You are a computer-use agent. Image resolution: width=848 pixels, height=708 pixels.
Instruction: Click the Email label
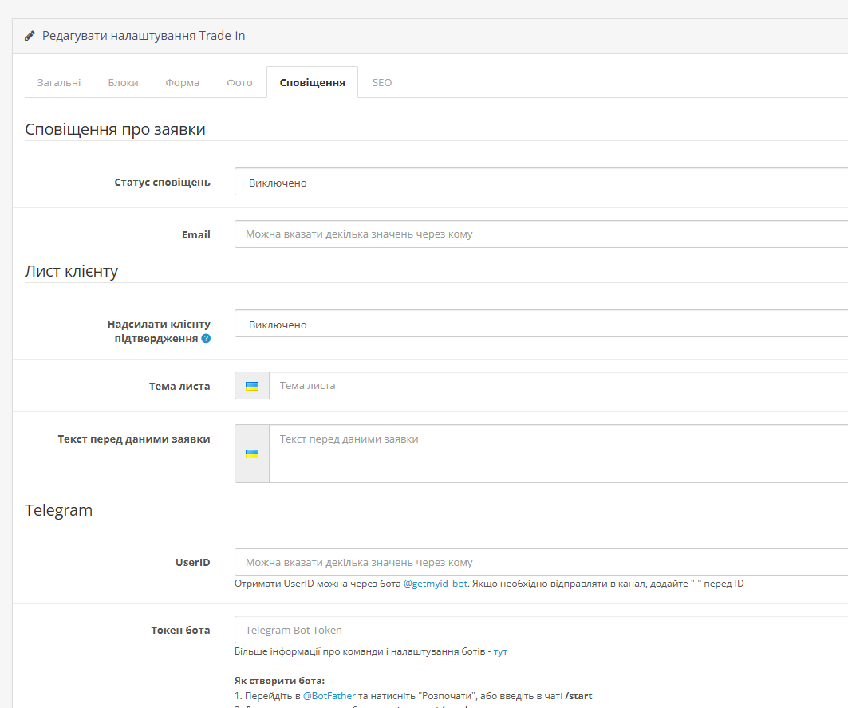[195, 234]
